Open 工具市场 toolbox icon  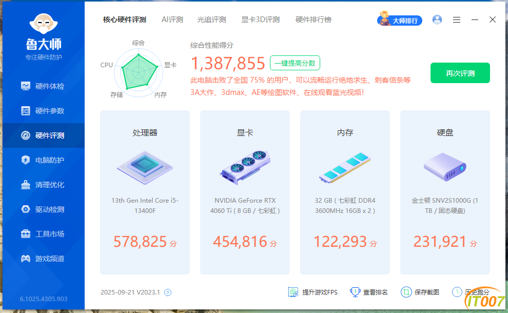(26, 234)
